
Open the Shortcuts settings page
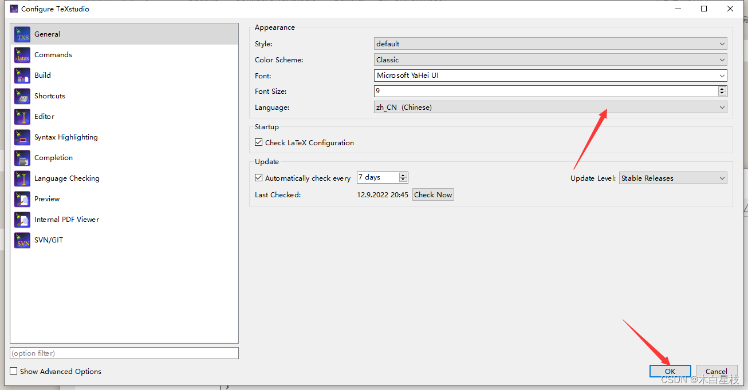[50, 96]
